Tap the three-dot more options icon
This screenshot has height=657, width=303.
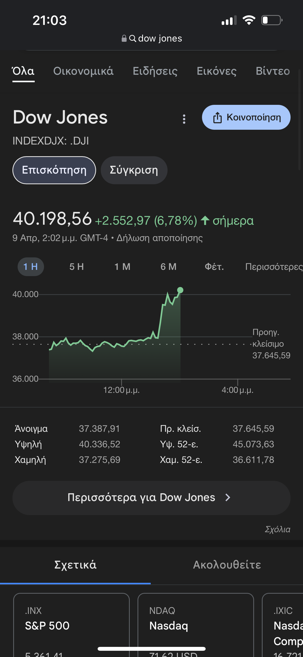click(x=184, y=119)
